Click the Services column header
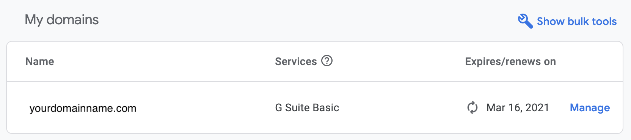The height and width of the screenshot is (140, 631). pyautogui.click(x=296, y=61)
